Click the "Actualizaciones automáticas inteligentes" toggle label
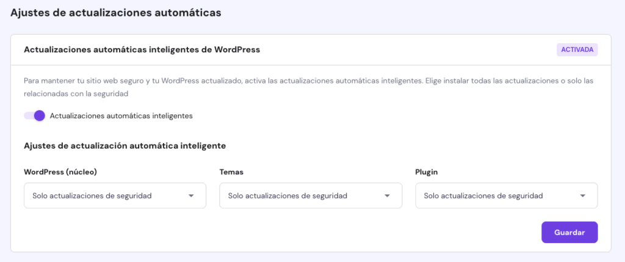Viewport: 625px width, 262px height. pyautogui.click(x=121, y=116)
